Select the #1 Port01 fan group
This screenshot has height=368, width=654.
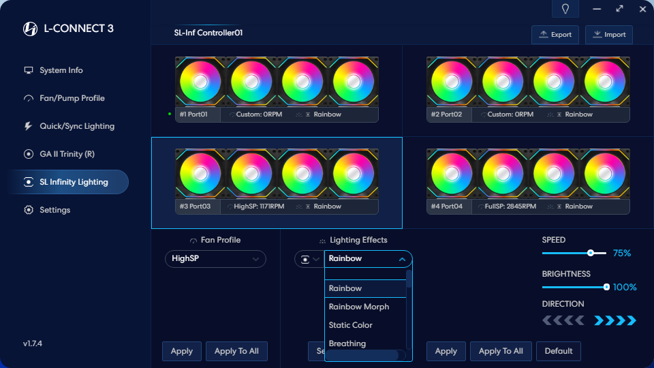coord(277,90)
